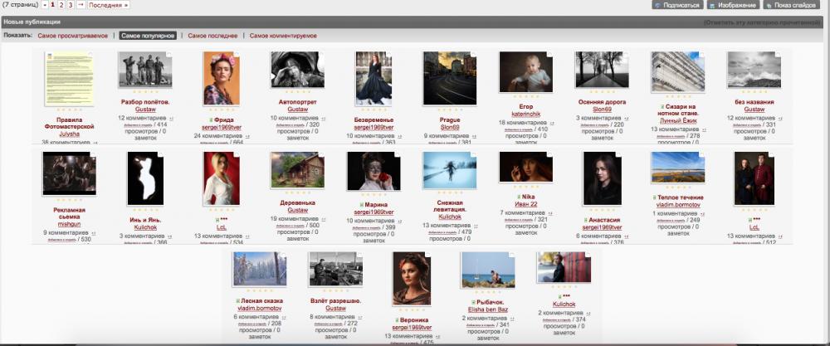Click comments arrow icon under Рыбачок
The image size is (830, 346).
tap(511, 319)
